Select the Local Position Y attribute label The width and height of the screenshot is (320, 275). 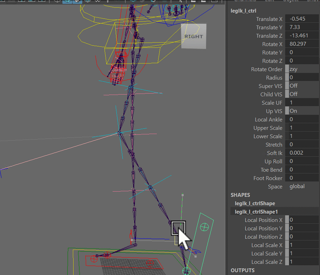(x=264, y=229)
